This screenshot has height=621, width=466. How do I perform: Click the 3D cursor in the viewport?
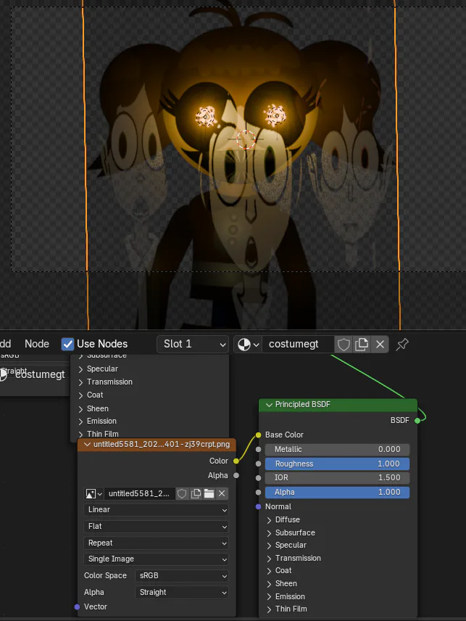(x=246, y=139)
